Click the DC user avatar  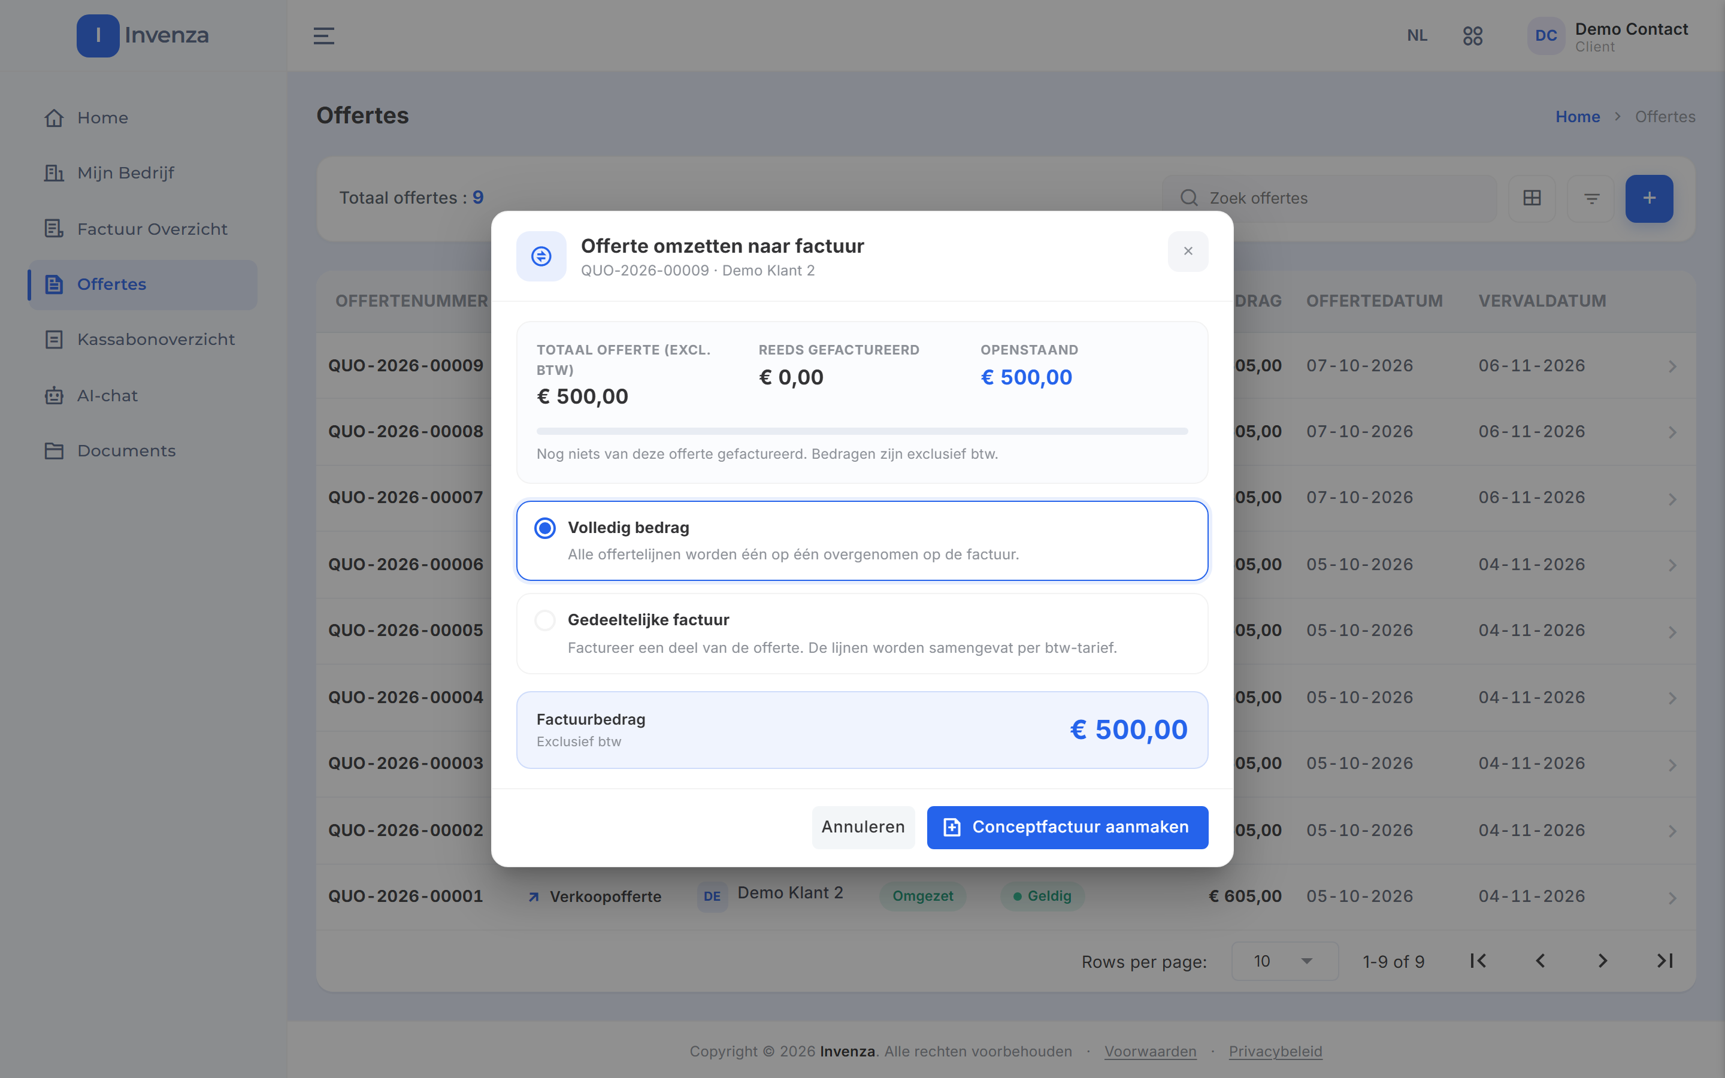point(1545,36)
